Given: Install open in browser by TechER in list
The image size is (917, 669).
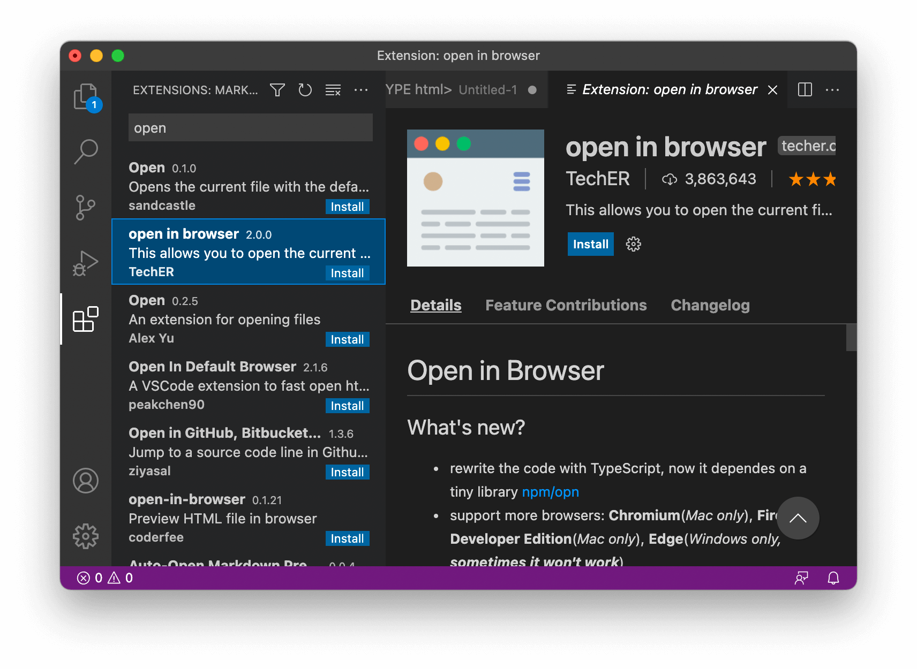Looking at the screenshot, I should tap(348, 273).
